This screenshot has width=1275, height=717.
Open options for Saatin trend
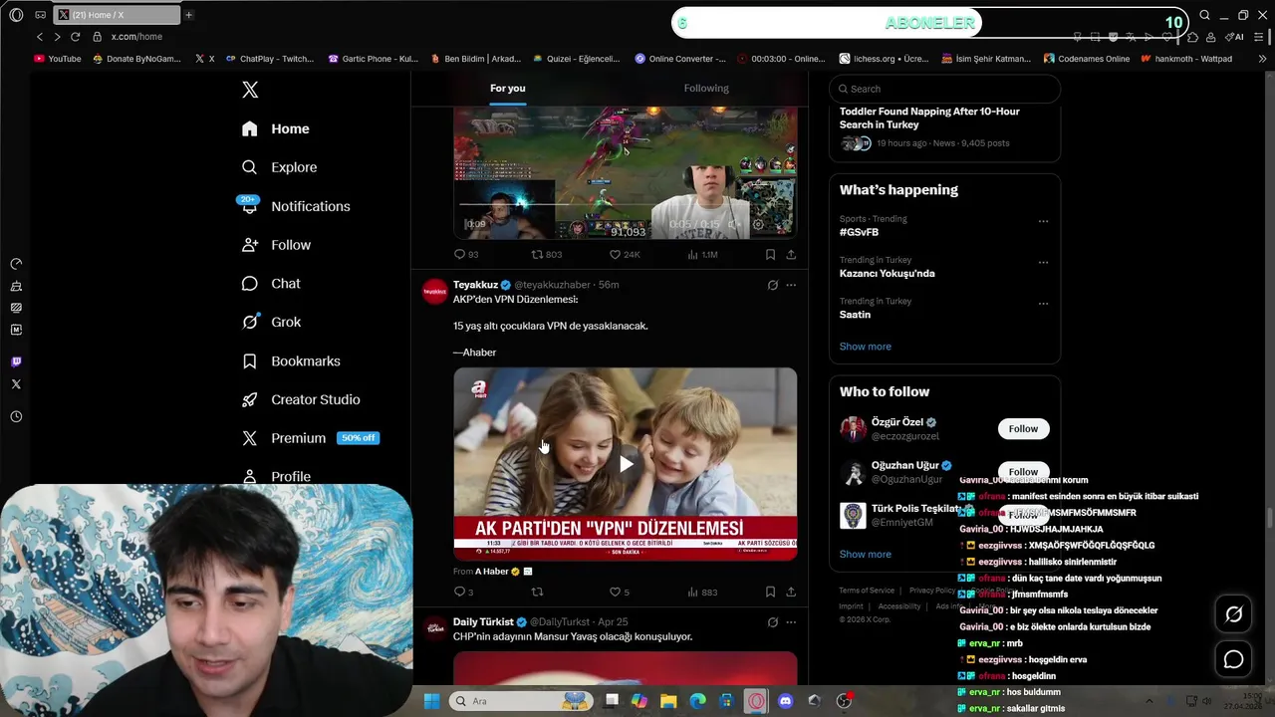point(1043,304)
